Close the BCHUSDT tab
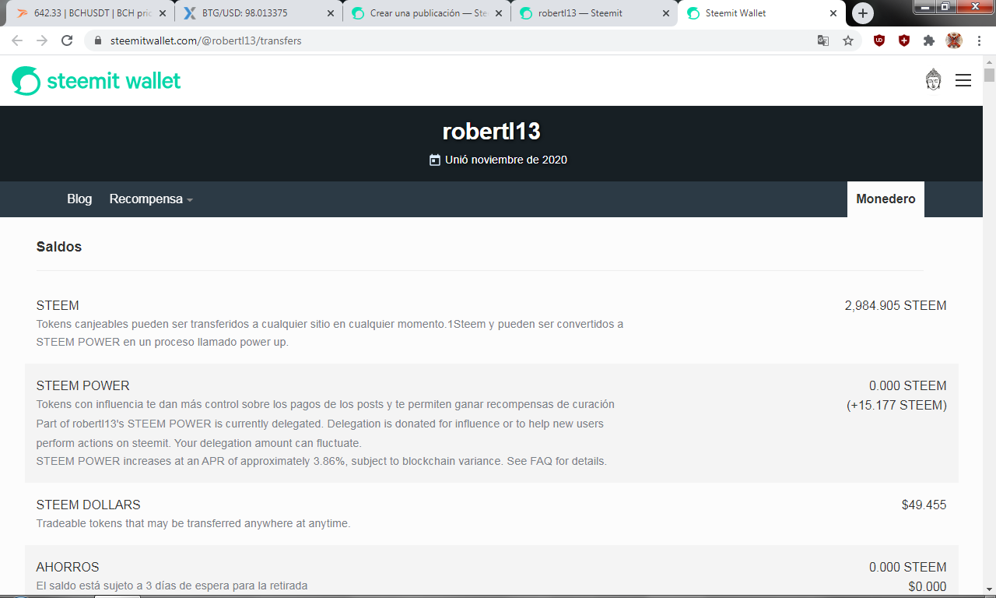This screenshot has width=996, height=598. pos(163,13)
